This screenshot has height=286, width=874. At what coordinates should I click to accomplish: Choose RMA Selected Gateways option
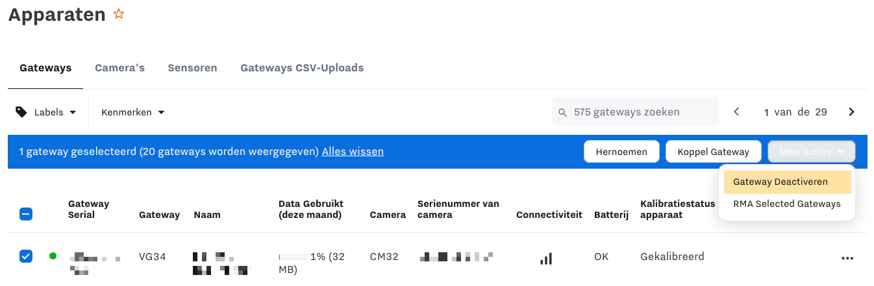787,204
